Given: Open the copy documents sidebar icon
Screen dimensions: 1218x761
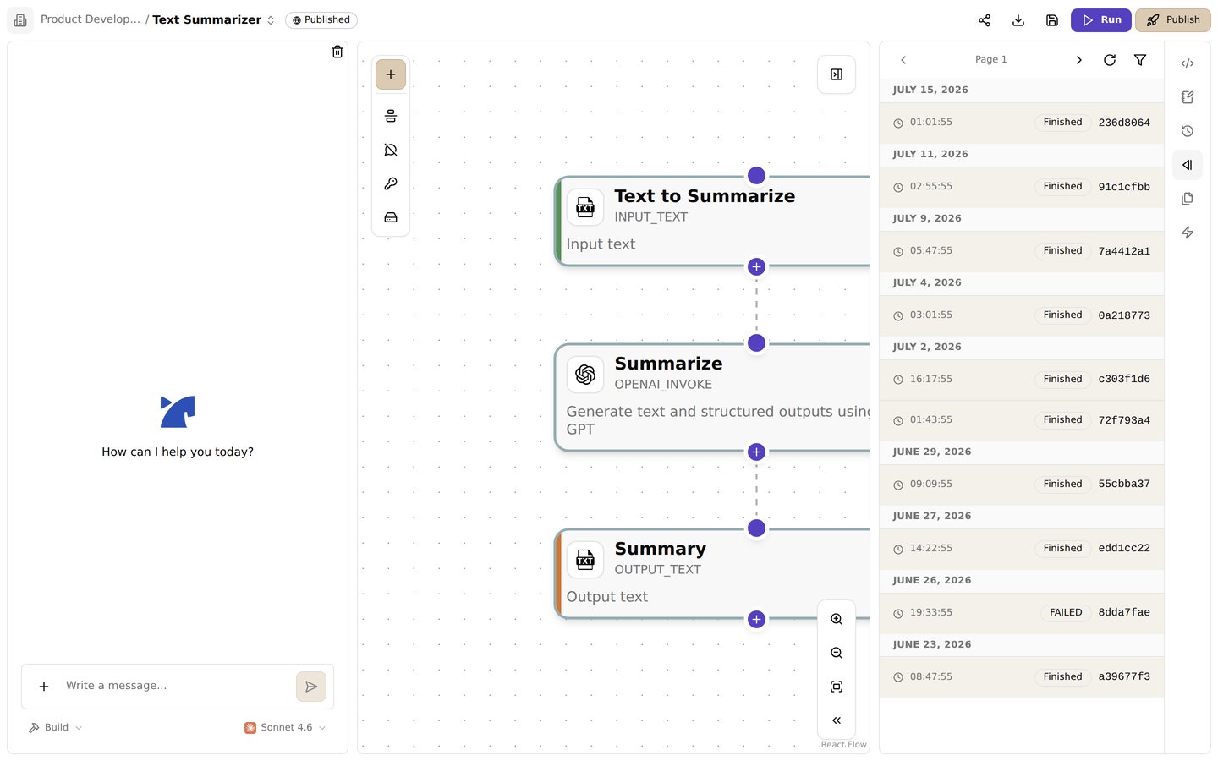Looking at the screenshot, I should tap(1188, 199).
